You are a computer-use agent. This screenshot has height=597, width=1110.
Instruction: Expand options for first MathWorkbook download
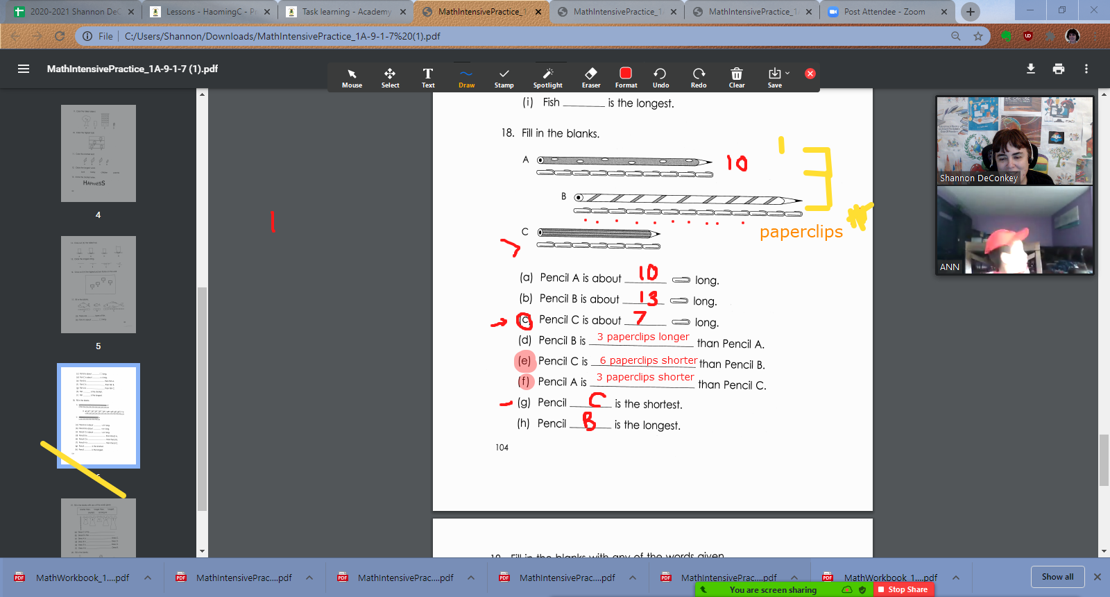tap(148, 578)
